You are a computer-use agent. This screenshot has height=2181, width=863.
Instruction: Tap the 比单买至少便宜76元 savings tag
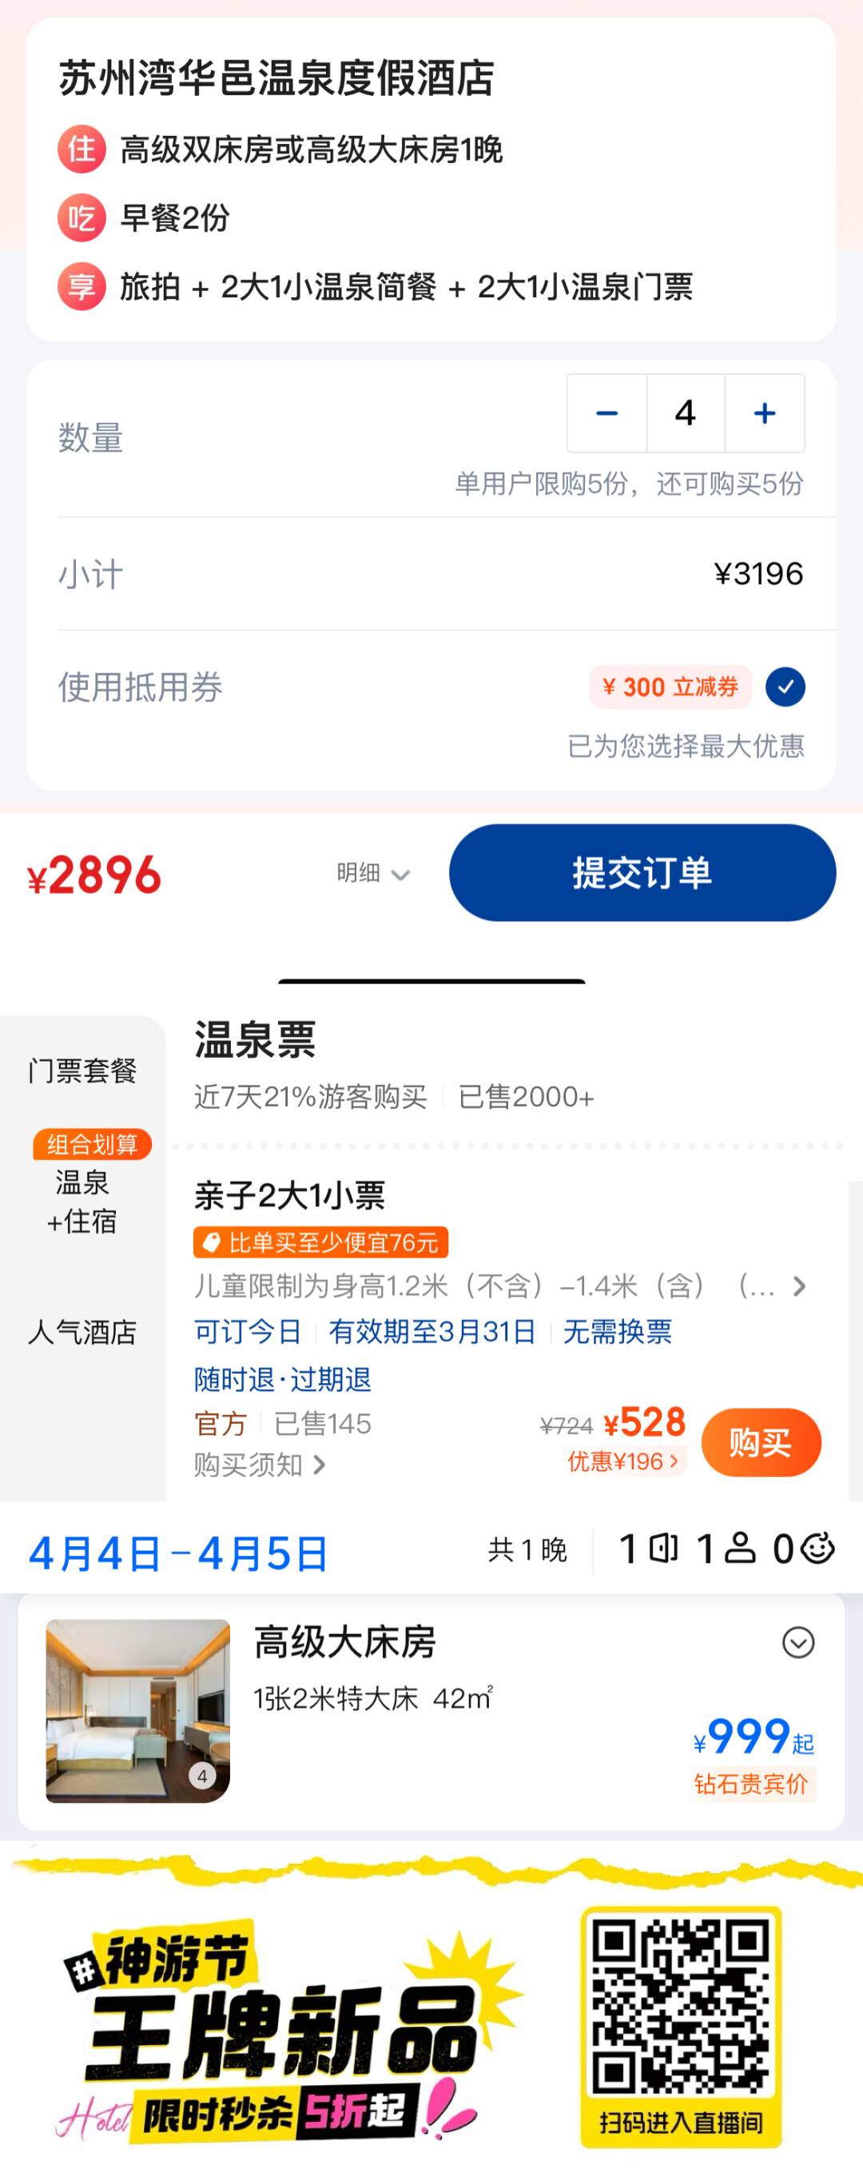click(320, 1242)
